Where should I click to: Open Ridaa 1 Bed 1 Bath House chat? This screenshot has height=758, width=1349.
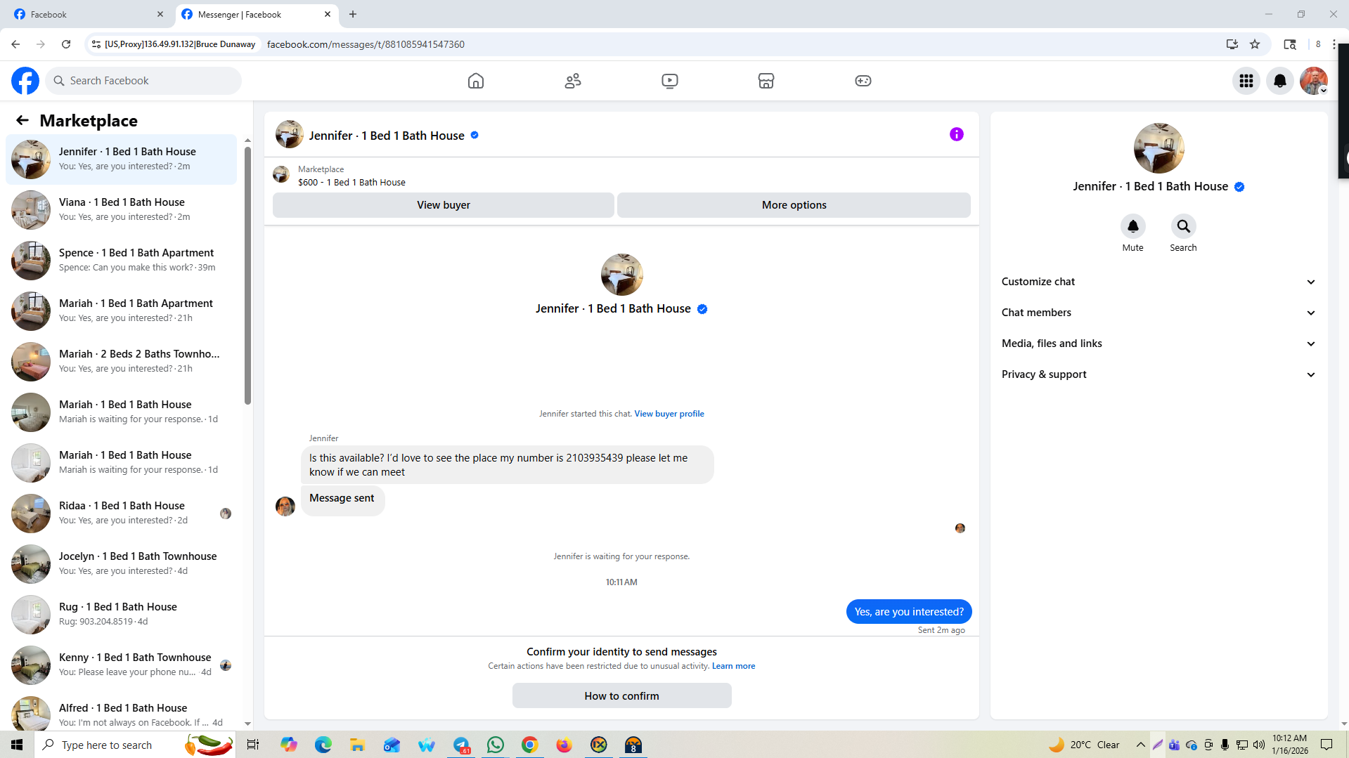(122, 514)
